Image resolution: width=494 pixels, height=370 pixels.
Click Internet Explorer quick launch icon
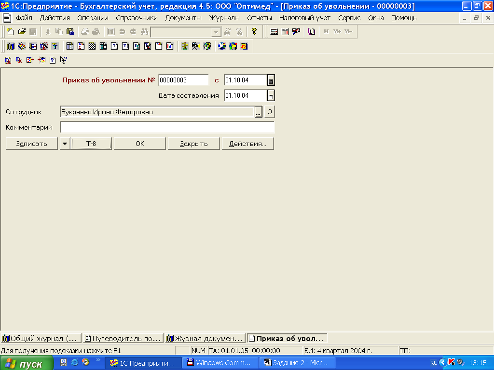point(75,362)
